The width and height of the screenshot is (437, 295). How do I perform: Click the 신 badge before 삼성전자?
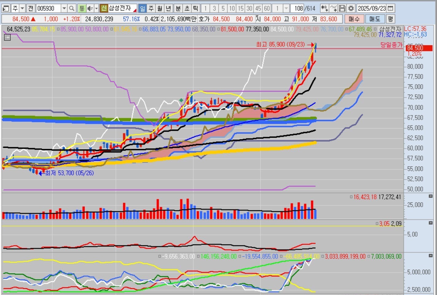(104, 8)
